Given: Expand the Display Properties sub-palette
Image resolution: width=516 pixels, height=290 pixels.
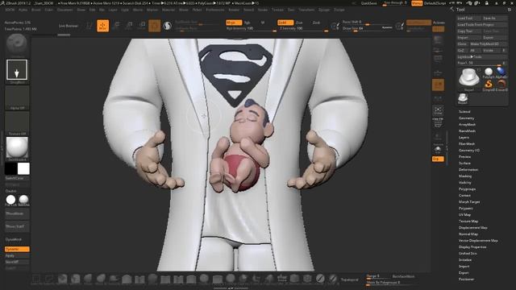Looking at the screenshot, I should (472, 247).
